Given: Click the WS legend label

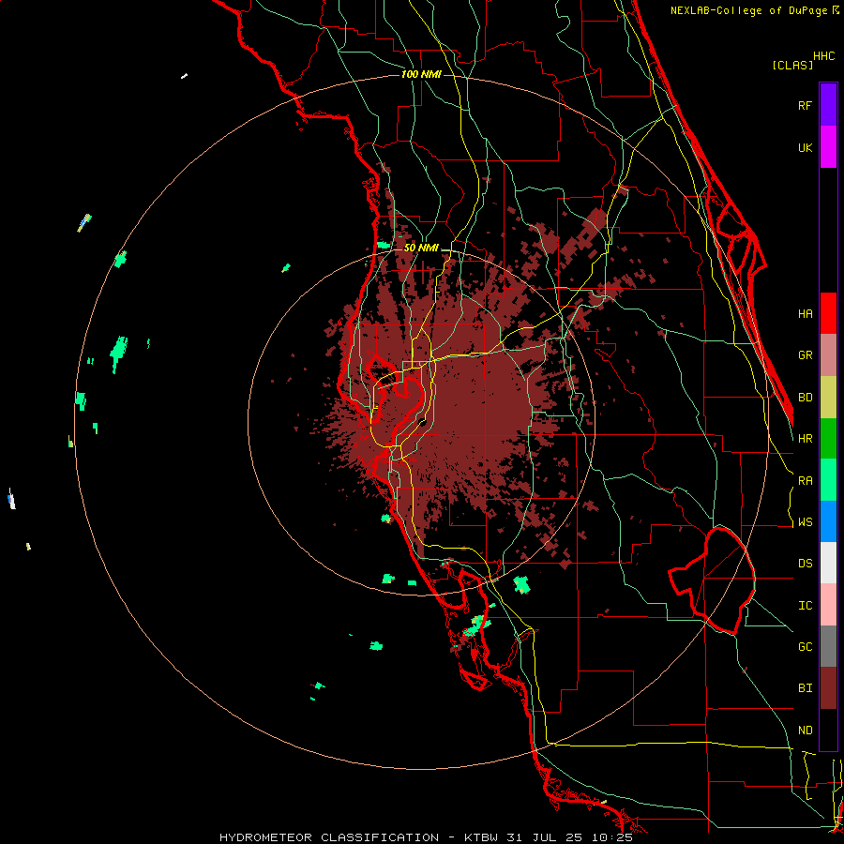Looking at the screenshot, I should pos(805,522).
